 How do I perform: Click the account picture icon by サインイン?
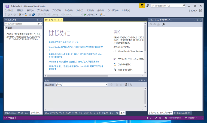[x=201, y=10]
